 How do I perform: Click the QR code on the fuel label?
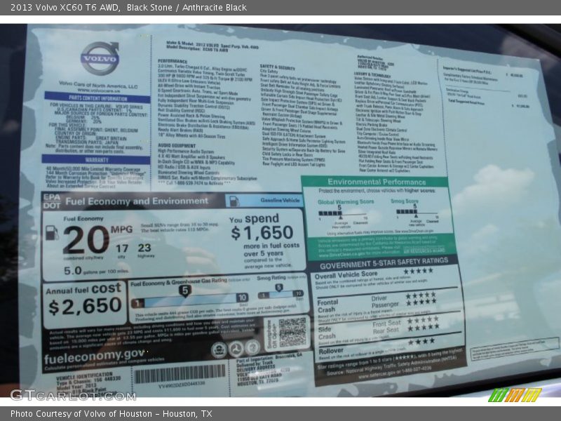click(292, 332)
